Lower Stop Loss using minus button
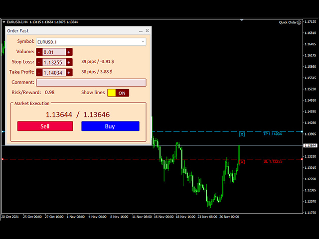 click(x=39, y=62)
